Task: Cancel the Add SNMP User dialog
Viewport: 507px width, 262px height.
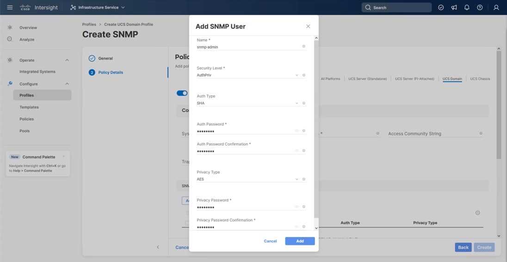Action: [x=270, y=241]
